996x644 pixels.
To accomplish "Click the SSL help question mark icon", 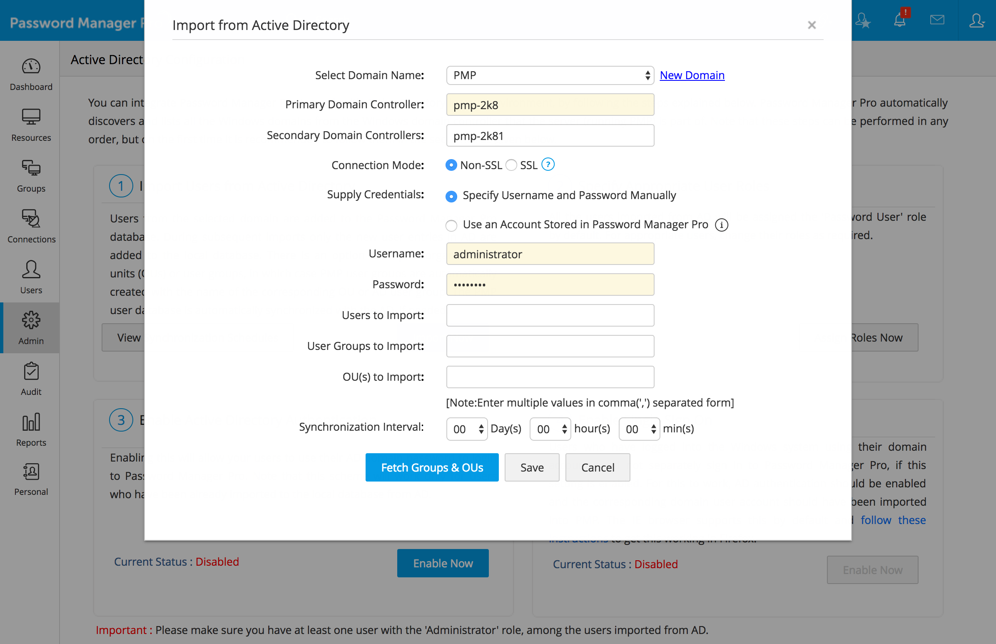I will [548, 165].
